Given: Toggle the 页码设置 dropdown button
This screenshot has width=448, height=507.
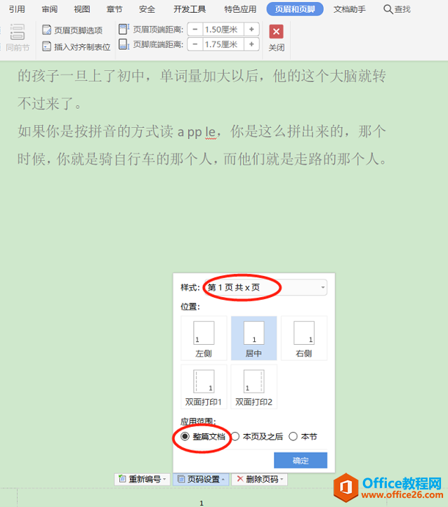Looking at the screenshot, I should coord(201,479).
